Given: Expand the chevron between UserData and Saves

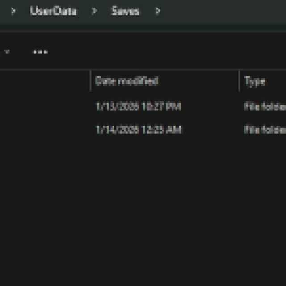Looking at the screenshot, I should tap(94, 11).
